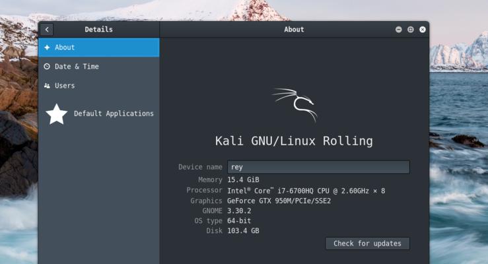
Task: Click the GNOME version 3.30.2
Action: click(239, 211)
